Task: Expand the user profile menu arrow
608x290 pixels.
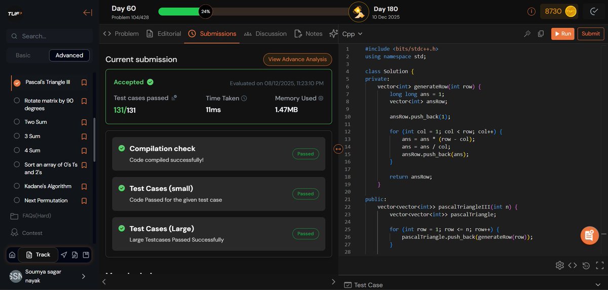Action: tap(84, 276)
